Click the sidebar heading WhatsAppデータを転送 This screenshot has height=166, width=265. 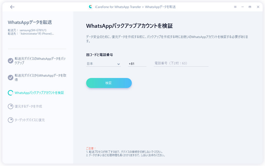click(30, 22)
